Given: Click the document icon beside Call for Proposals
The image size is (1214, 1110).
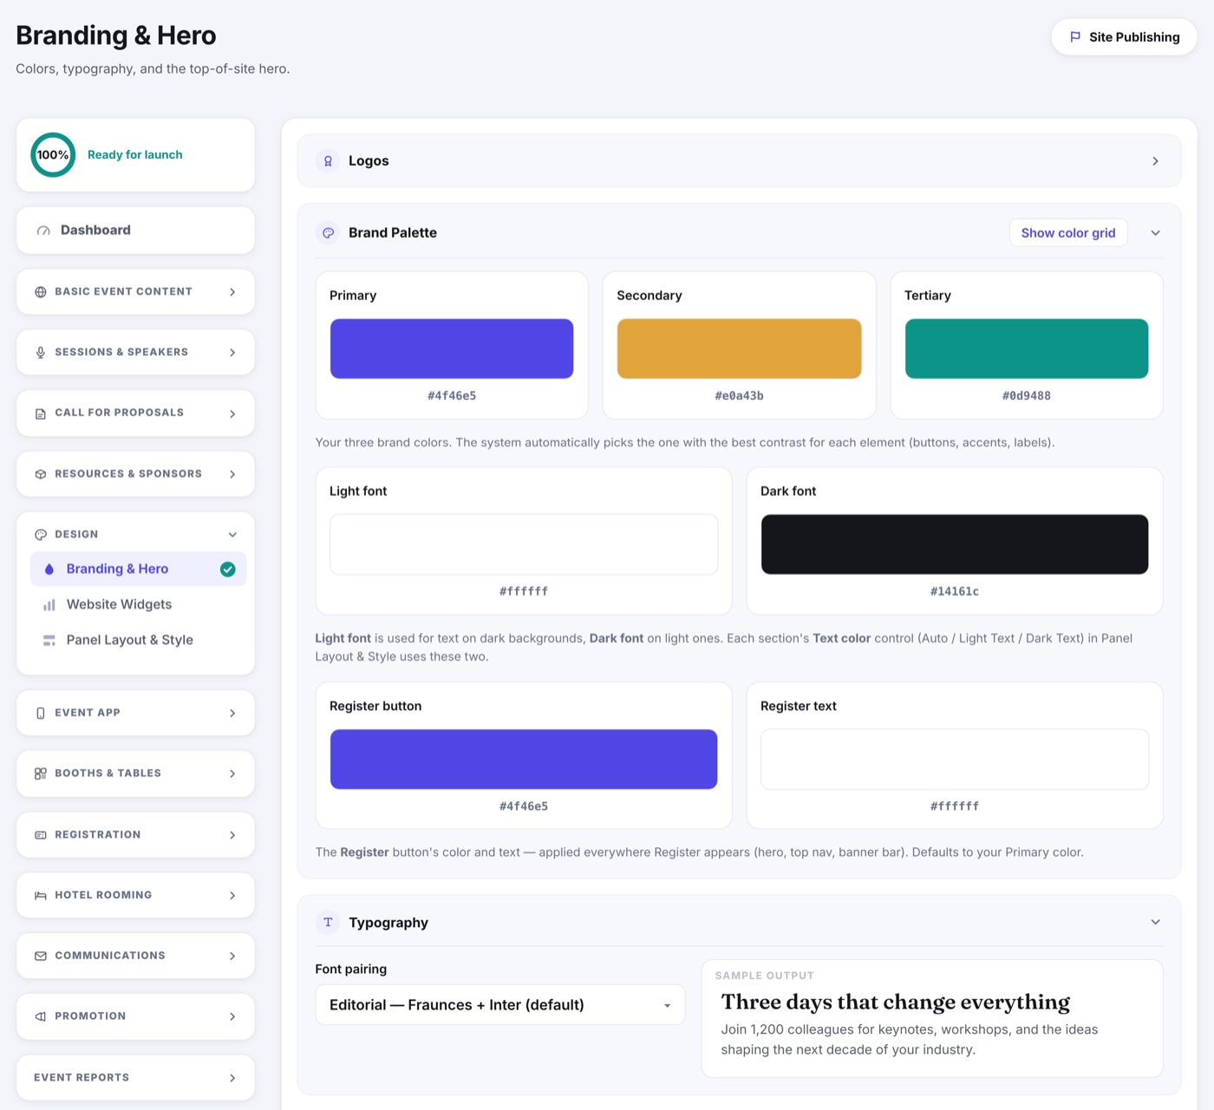Looking at the screenshot, I should pos(41,414).
